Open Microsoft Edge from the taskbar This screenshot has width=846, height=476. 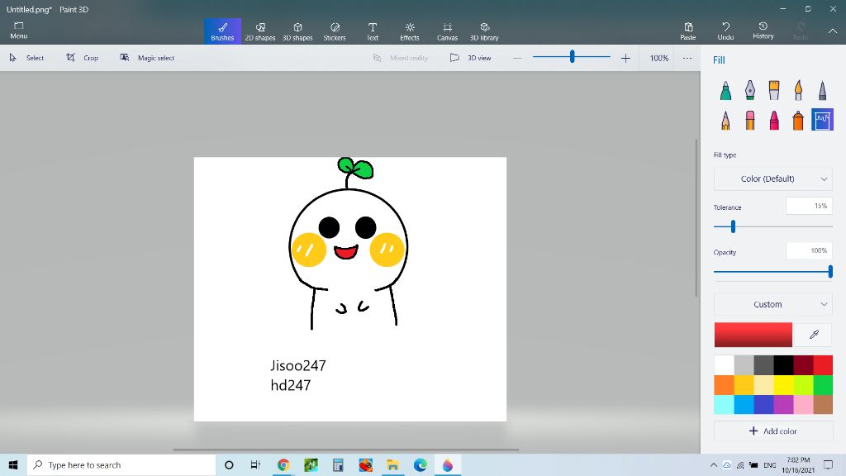421,464
